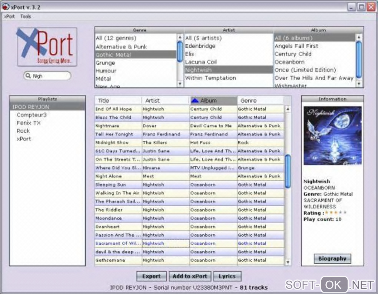Image resolution: width=378 pixels, height=294 pixels.
Task: Open Lyrics for selected track
Action: coord(227,276)
